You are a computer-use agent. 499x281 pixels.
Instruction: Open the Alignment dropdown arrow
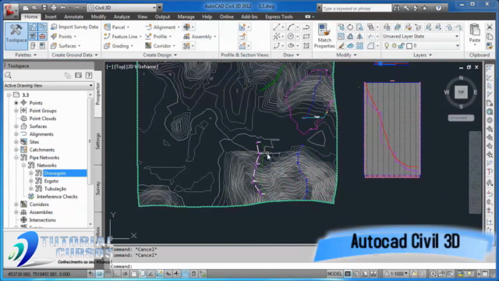point(179,27)
